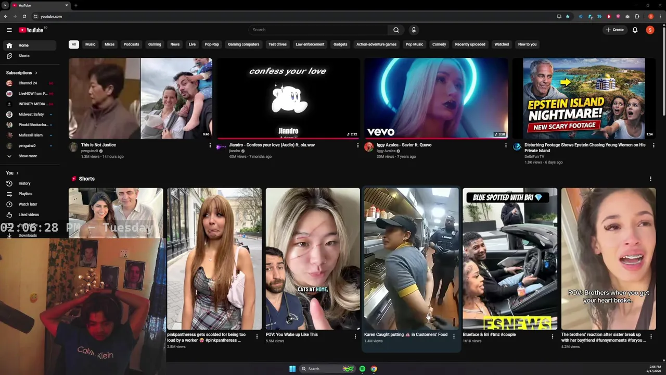The width and height of the screenshot is (666, 375).
Task: Select the Comedy filter chip
Action: point(439,44)
